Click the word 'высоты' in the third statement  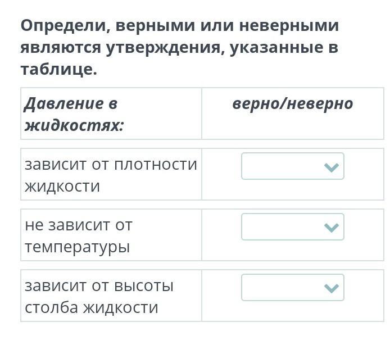click(144, 286)
